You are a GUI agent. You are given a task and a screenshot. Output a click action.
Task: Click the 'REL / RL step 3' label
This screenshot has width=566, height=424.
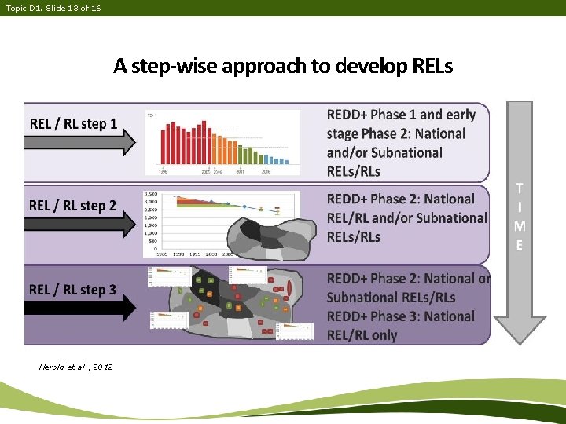pyautogui.click(x=72, y=290)
